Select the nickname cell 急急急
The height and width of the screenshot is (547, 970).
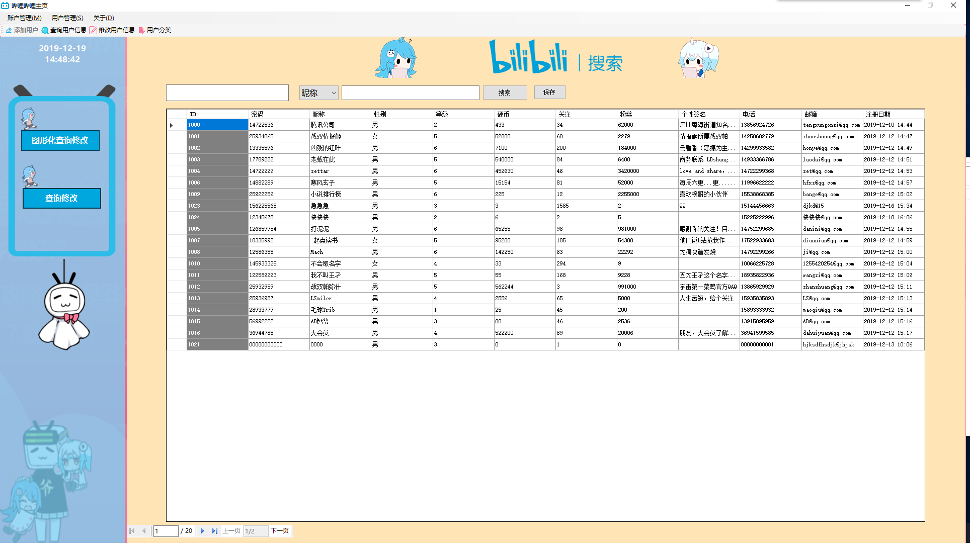pos(340,206)
